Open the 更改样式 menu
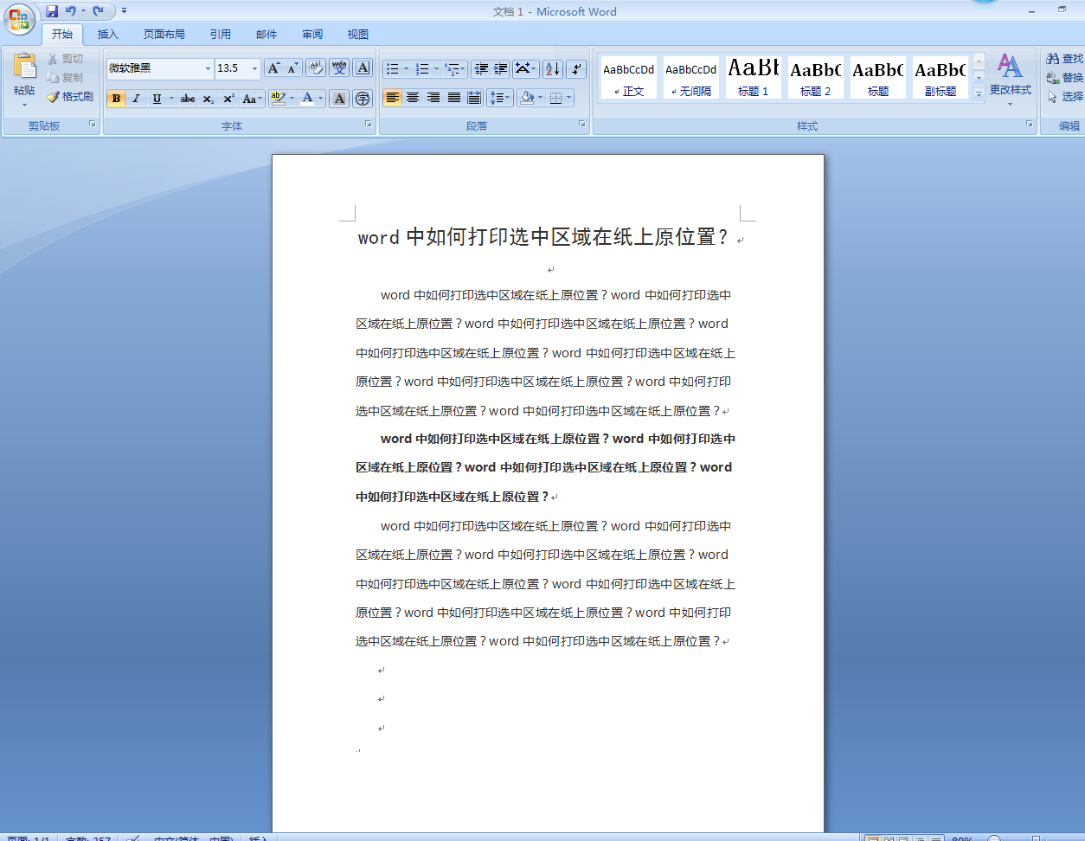The width and height of the screenshot is (1085, 841). pos(1010,78)
